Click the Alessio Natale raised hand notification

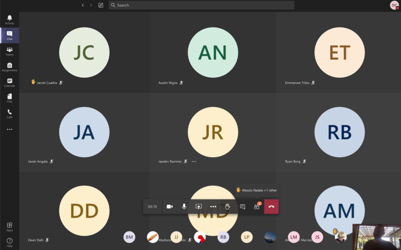tap(257, 190)
